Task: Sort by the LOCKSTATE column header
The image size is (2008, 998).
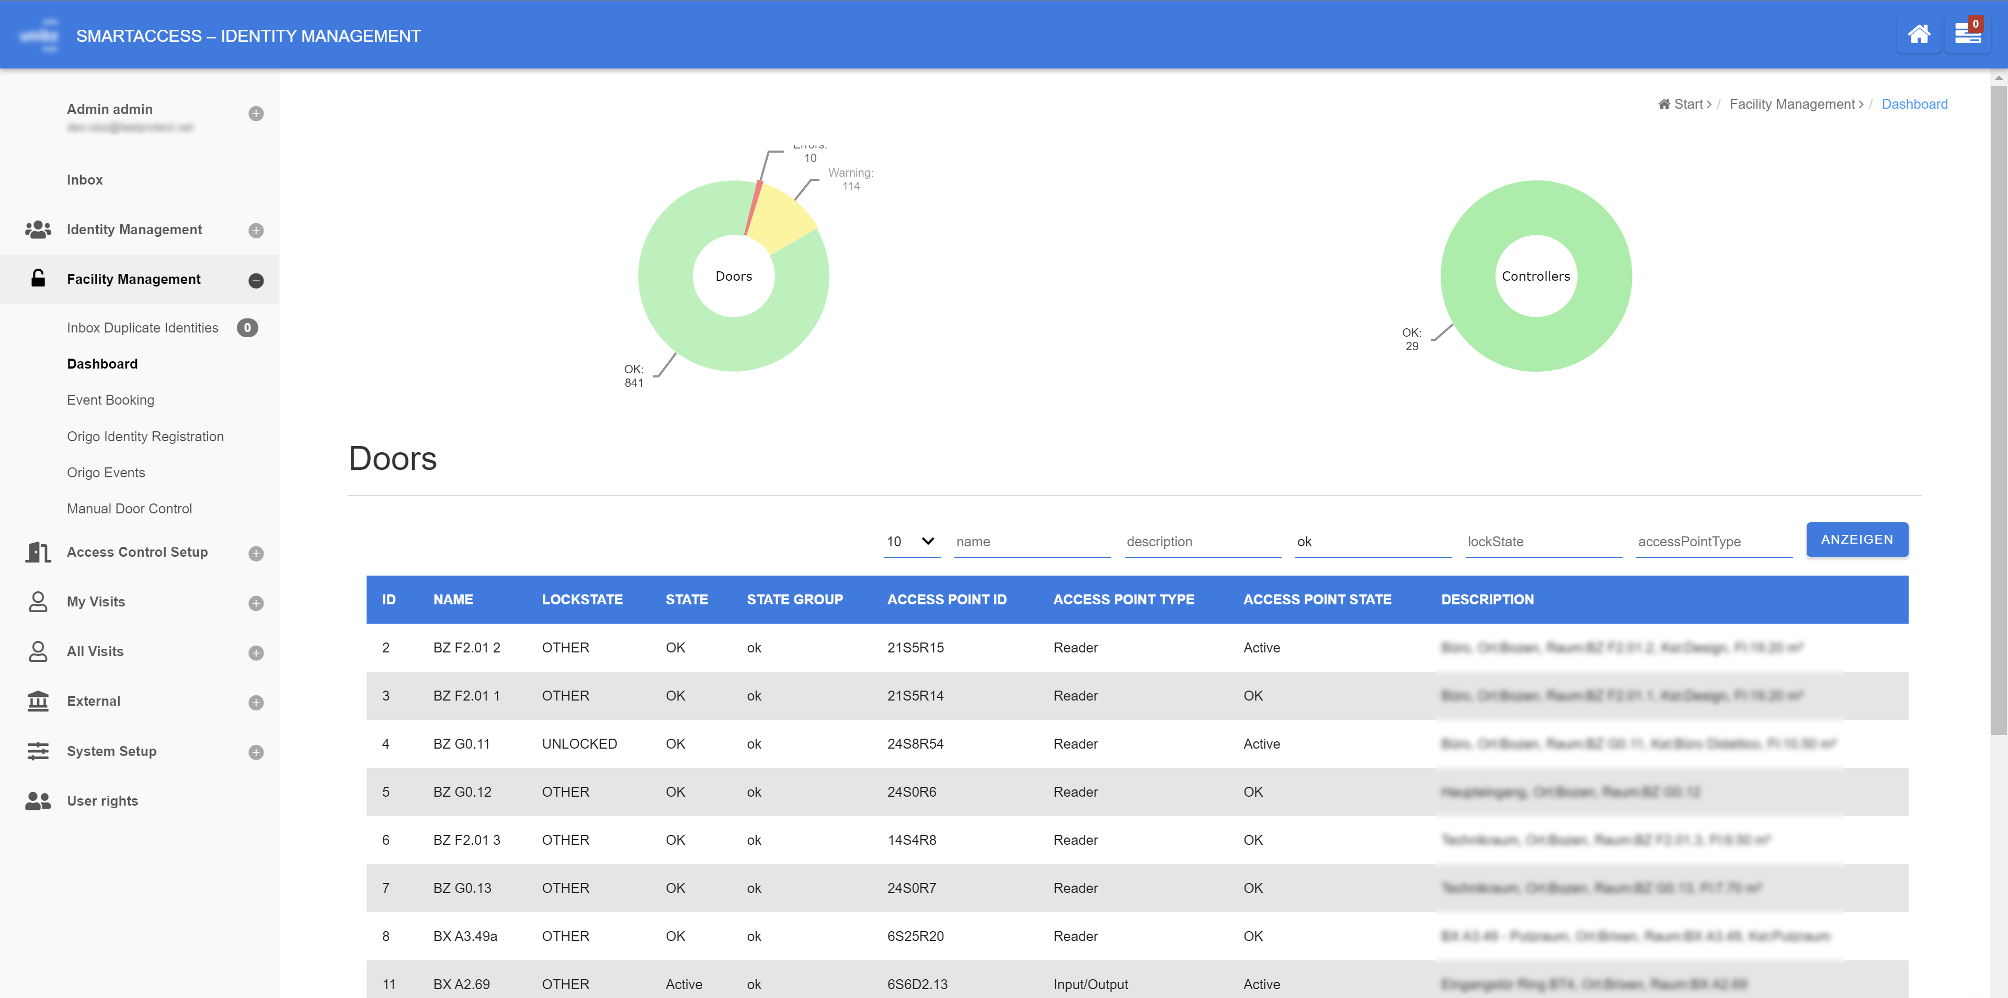Action: pyautogui.click(x=581, y=599)
